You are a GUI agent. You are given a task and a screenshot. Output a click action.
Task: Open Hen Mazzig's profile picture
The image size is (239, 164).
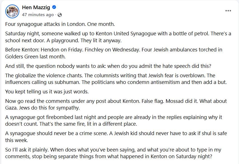click(x=12, y=11)
